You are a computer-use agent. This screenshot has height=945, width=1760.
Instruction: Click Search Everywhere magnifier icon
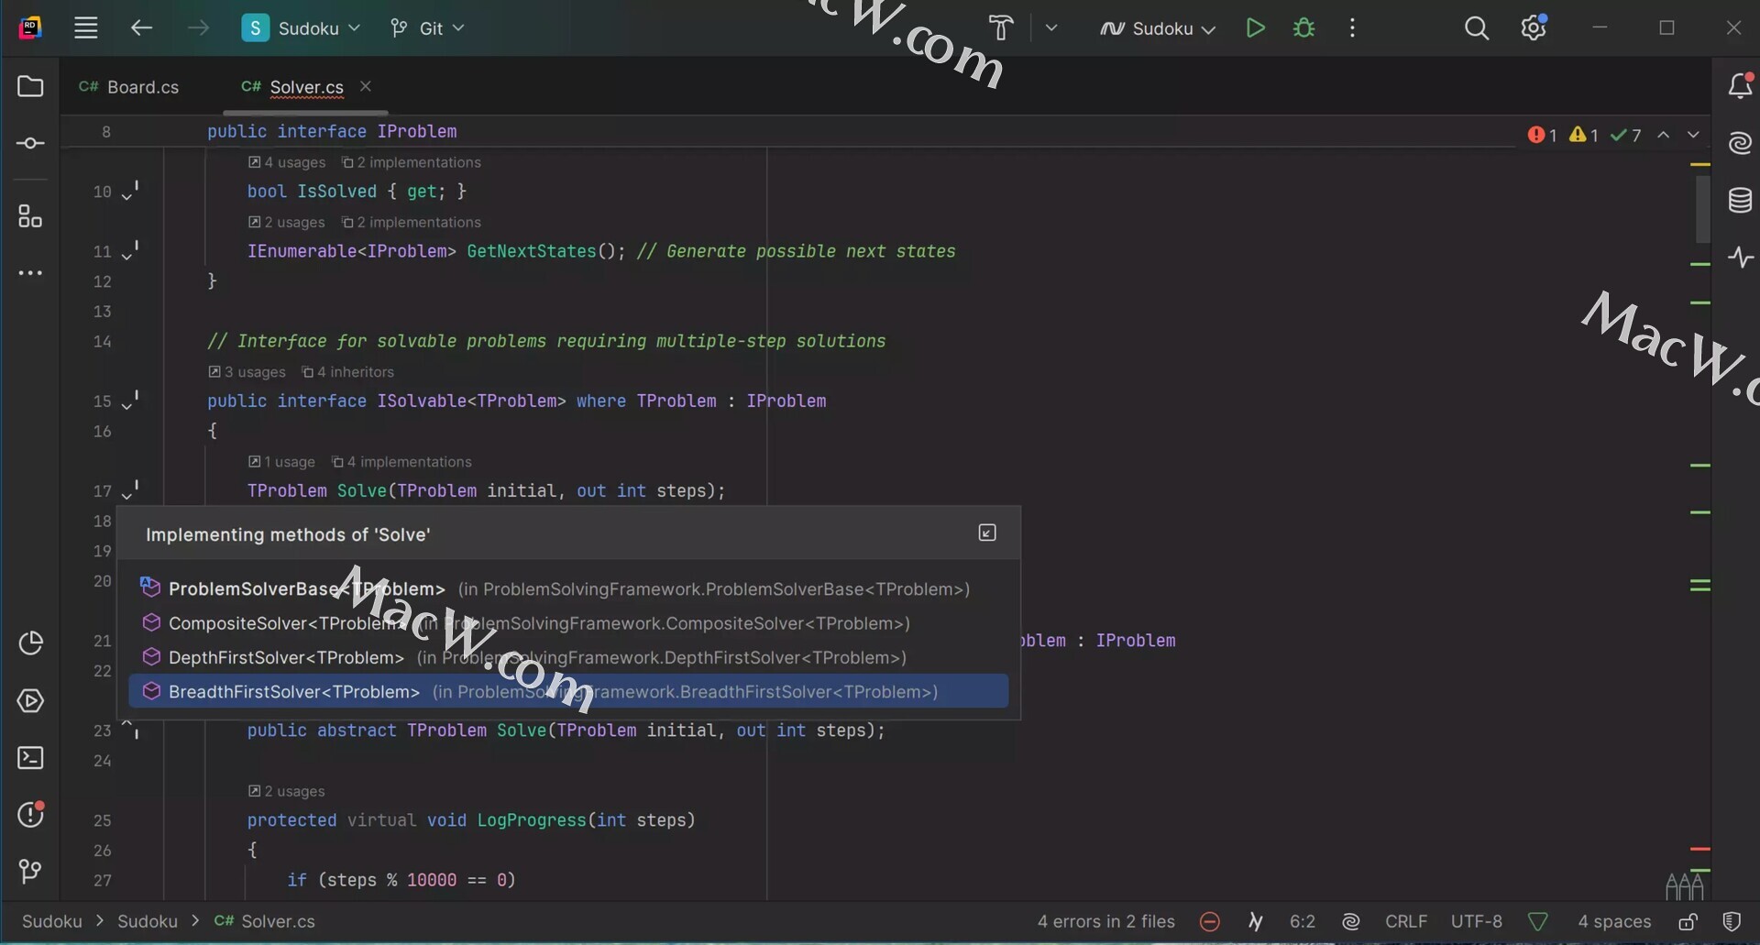click(1476, 28)
